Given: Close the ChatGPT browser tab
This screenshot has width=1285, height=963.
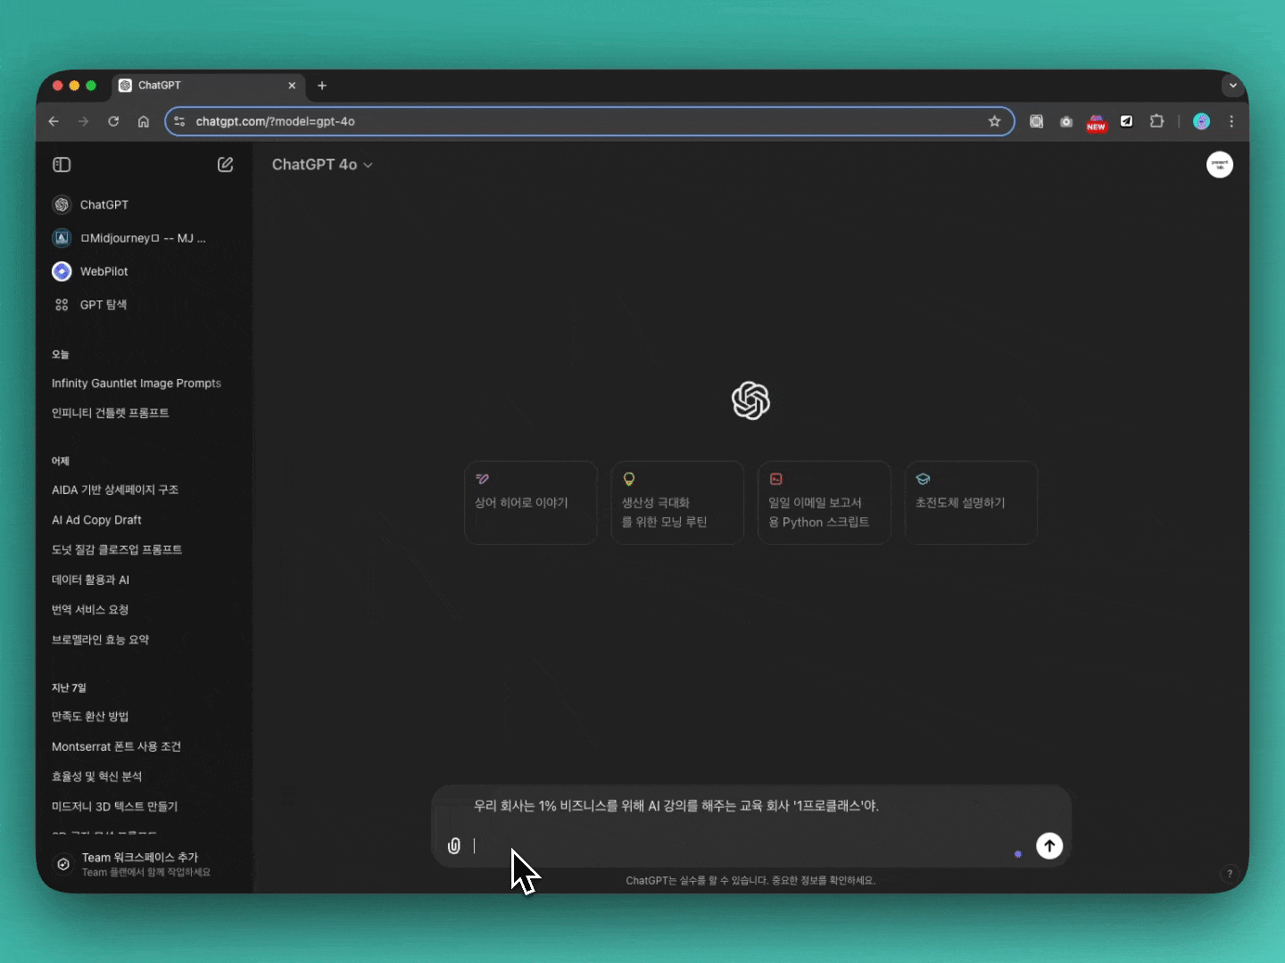Looking at the screenshot, I should 292,86.
